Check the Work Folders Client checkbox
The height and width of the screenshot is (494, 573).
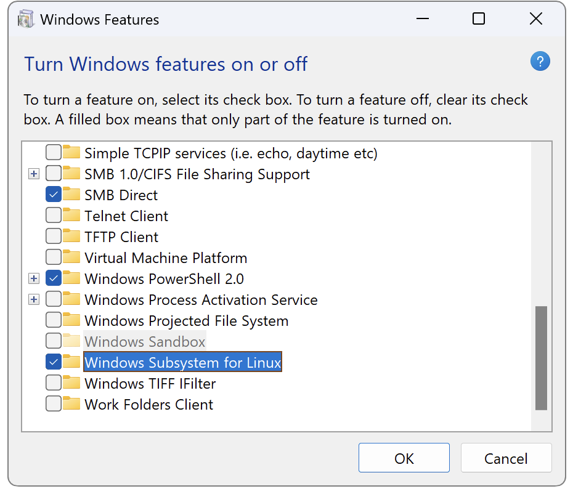(x=54, y=403)
